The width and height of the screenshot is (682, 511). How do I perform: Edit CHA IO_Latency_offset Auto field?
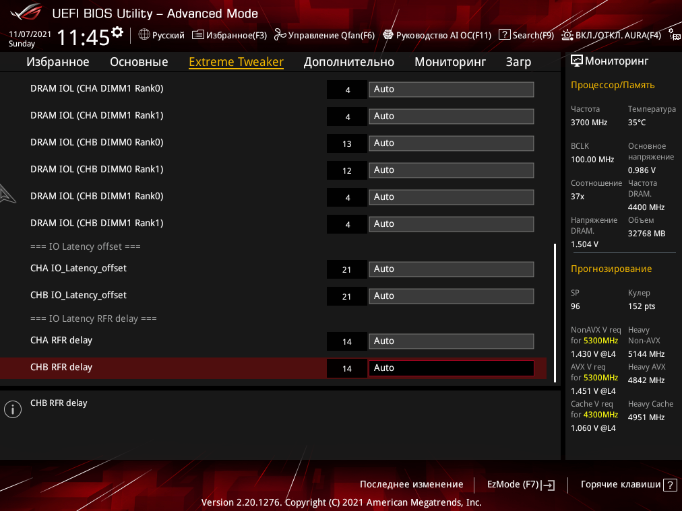452,269
